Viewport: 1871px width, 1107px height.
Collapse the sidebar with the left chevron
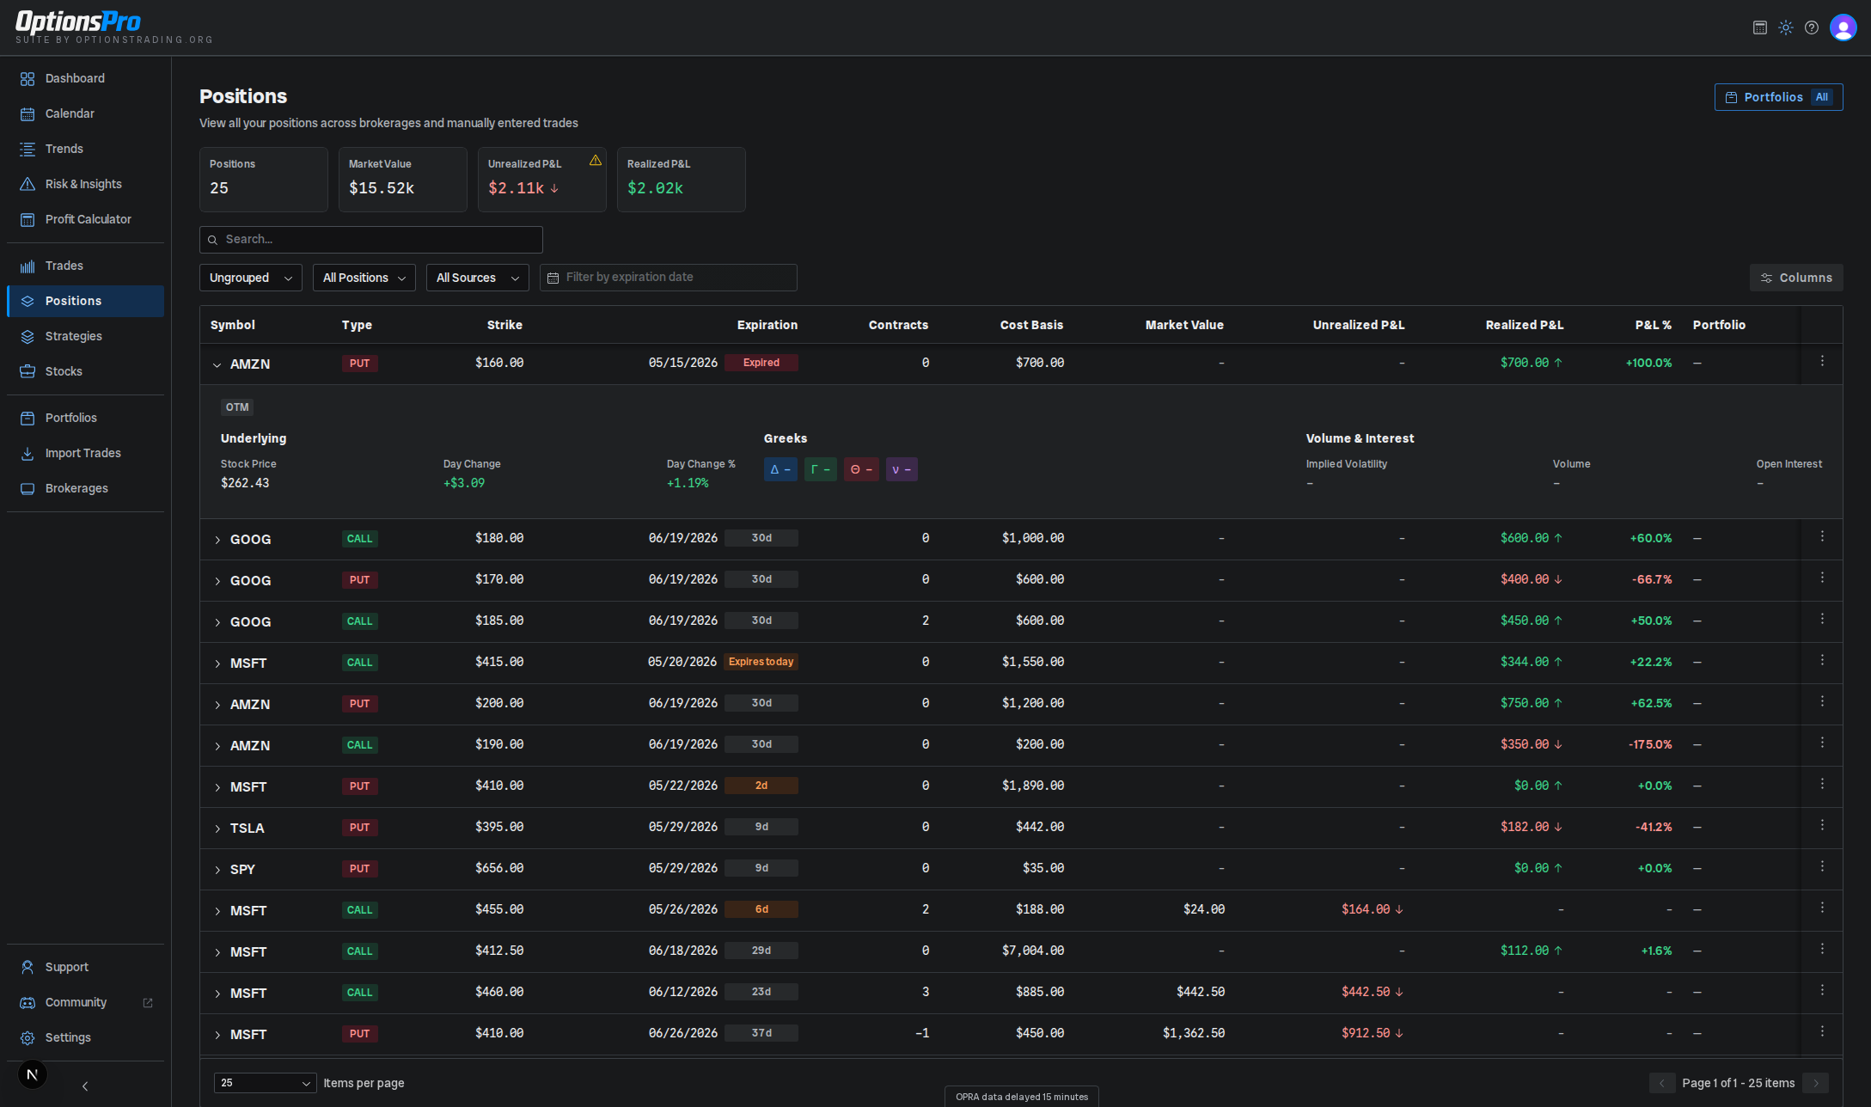85,1086
